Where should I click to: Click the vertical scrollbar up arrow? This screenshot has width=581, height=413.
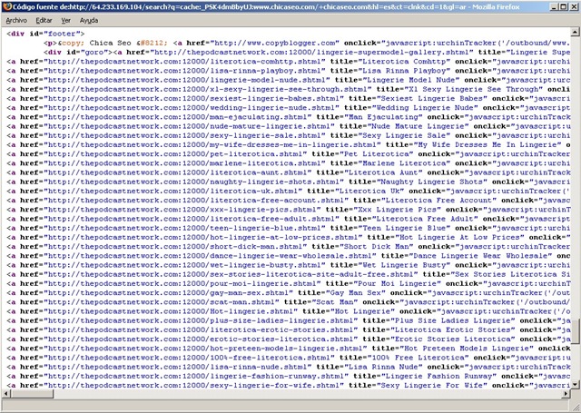[575, 33]
